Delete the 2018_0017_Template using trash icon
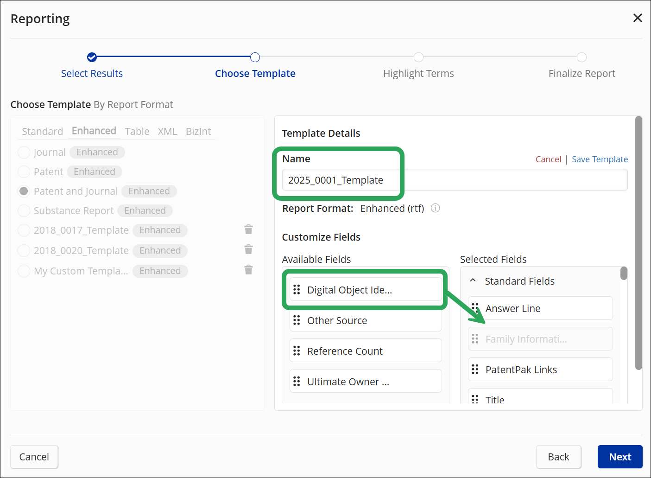Image resolution: width=651 pixels, height=478 pixels. (248, 229)
